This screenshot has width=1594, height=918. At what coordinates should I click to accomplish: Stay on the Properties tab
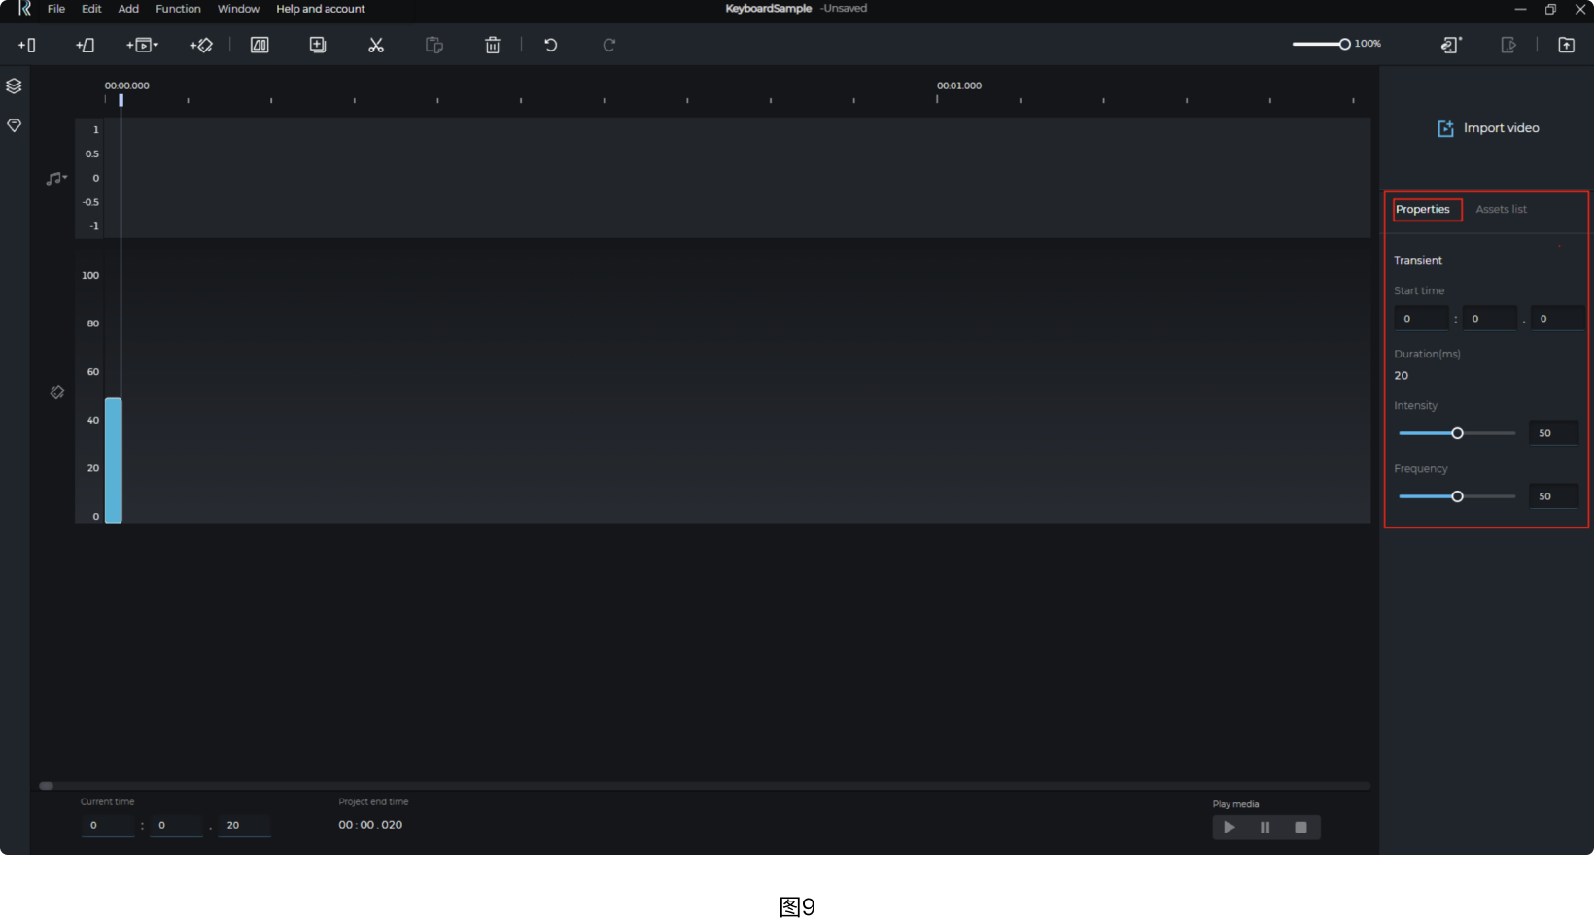pos(1425,209)
